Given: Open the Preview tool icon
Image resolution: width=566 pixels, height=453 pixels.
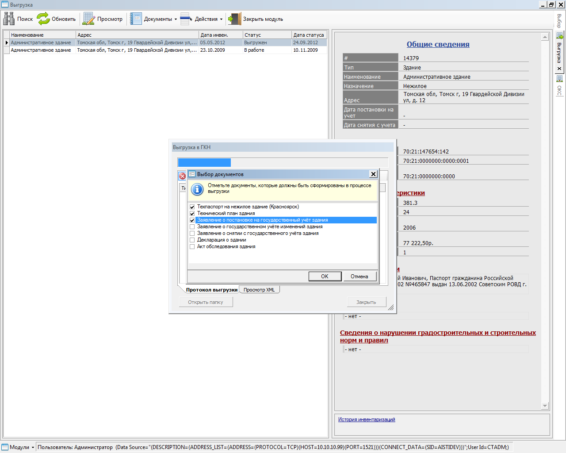Looking at the screenshot, I should 89,19.
